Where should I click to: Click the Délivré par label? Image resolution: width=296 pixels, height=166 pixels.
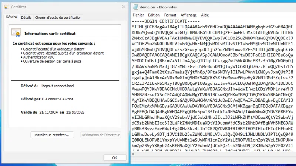(31, 99)
